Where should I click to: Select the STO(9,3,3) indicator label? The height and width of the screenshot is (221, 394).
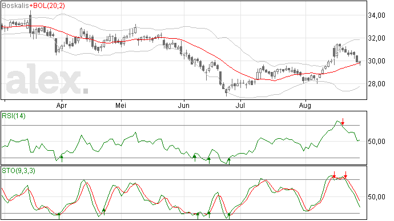point(18,171)
